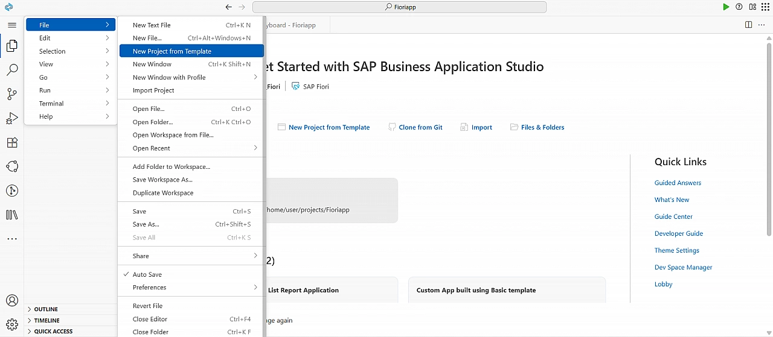This screenshot has height=337, width=773.
Task: Open the Guided Answers quick link
Action: tap(678, 183)
